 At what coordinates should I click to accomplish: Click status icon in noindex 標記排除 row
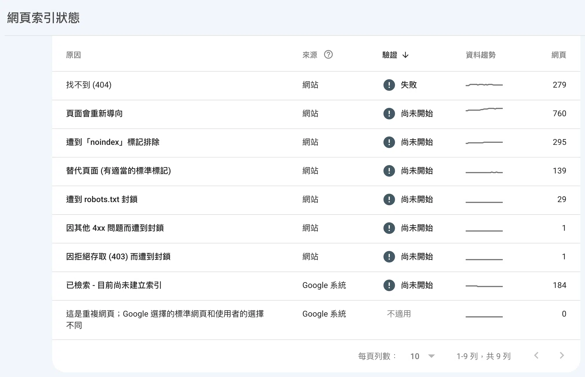389,142
